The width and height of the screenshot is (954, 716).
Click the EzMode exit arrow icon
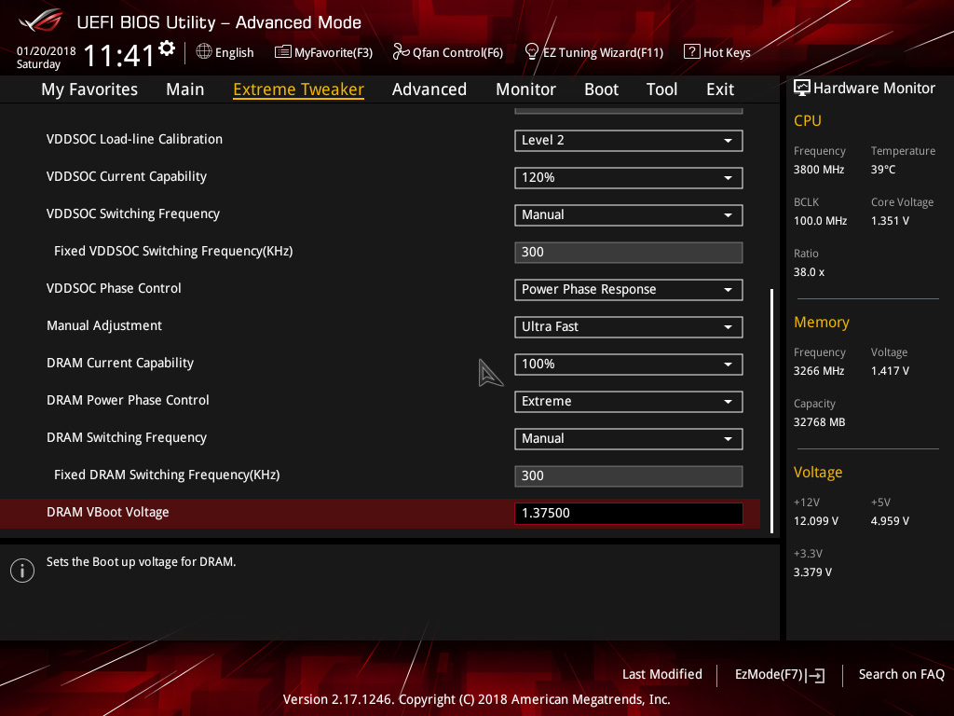(x=816, y=675)
